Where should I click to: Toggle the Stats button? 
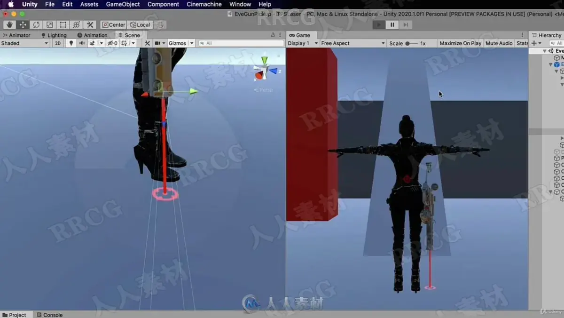point(522,43)
